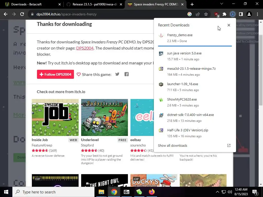This screenshot has height=197, width=263.
Task: Open Ducky's Delivery Service thumbnail
Action: point(154,180)
